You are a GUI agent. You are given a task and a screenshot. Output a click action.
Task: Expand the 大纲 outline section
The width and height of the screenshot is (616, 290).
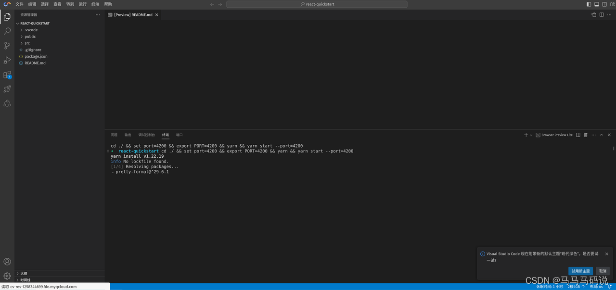coord(60,273)
